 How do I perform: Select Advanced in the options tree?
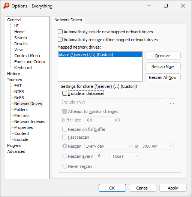click(x=16, y=151)
